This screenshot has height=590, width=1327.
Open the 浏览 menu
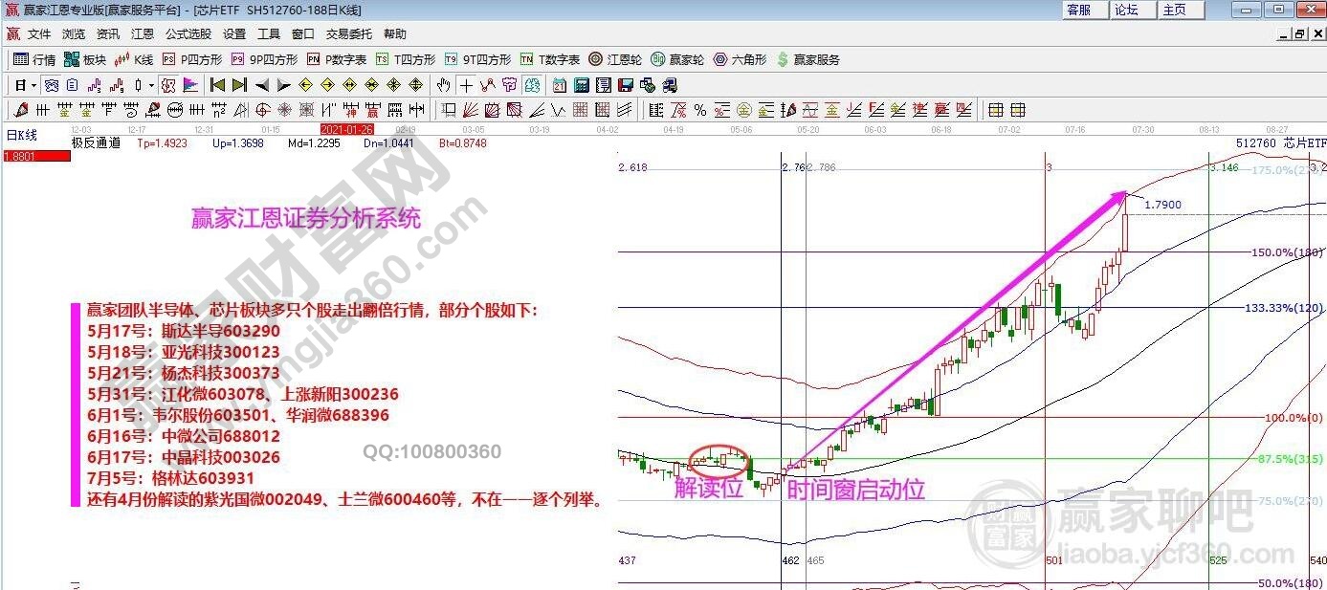coord(74,34)
